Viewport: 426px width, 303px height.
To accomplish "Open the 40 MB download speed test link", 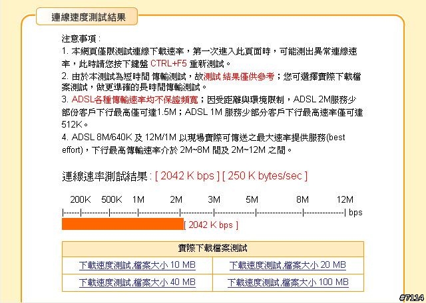I will coord(137,282).
